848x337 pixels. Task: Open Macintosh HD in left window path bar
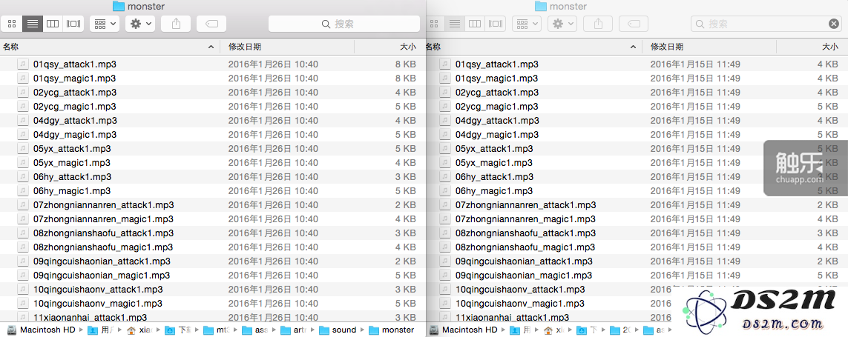[41, 330]
